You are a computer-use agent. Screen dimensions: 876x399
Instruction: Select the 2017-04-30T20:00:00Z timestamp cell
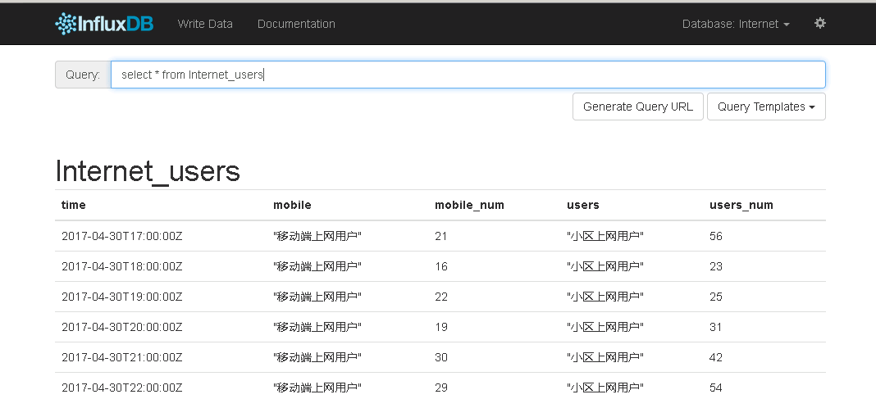click(x=121, y=327)
